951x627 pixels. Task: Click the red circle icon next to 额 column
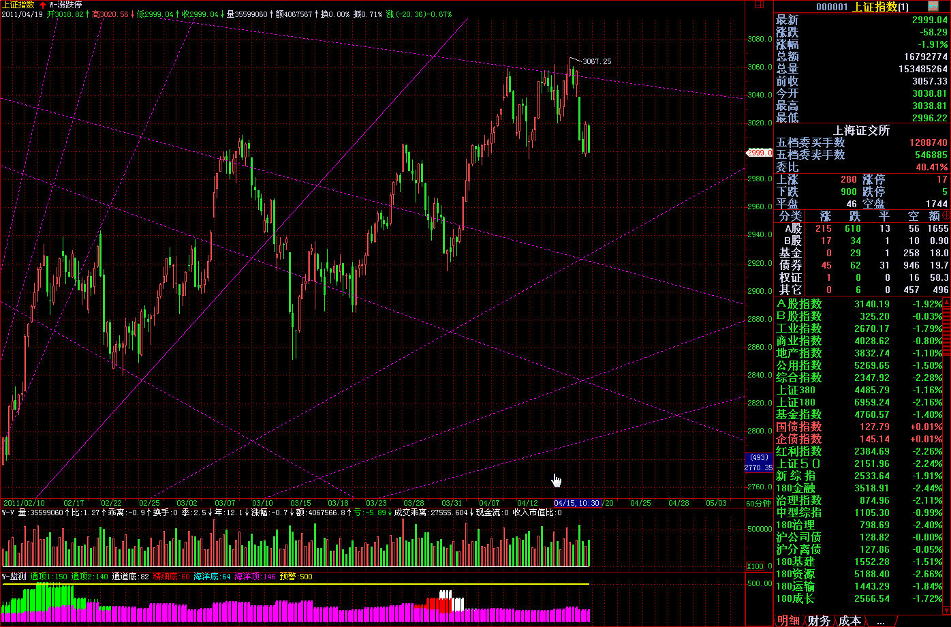click(x=946, y=215)
